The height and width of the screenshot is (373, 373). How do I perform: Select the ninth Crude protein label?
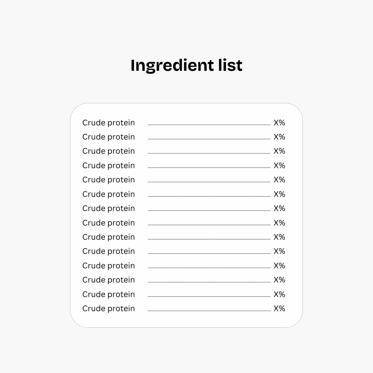coord(108,237)
